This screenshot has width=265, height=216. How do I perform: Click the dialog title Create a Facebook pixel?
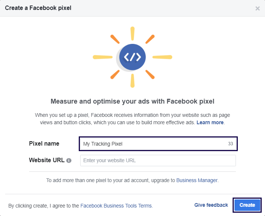(x=38, y=8)
